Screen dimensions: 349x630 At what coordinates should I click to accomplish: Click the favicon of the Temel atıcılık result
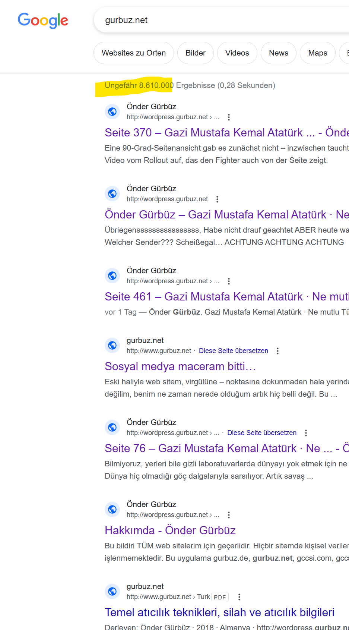pos(112,591)
